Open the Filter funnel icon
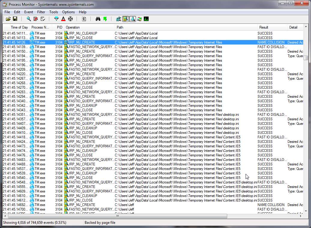 pyautogui.click(x=56, y=19)
